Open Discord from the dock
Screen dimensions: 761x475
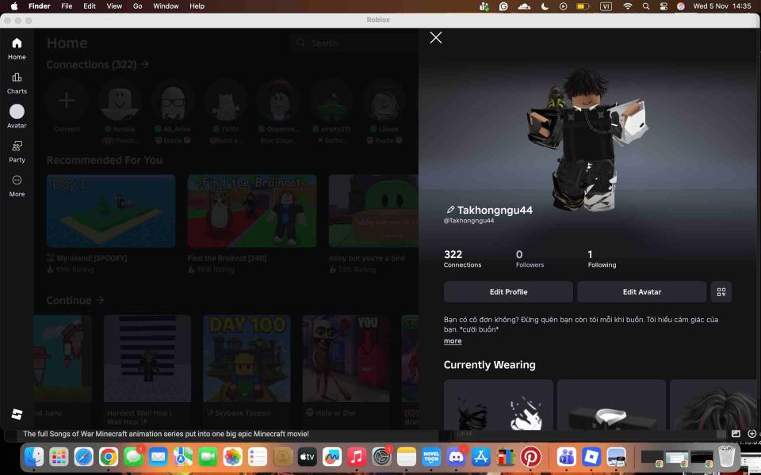pyautogui.click(x=456, y=457)
